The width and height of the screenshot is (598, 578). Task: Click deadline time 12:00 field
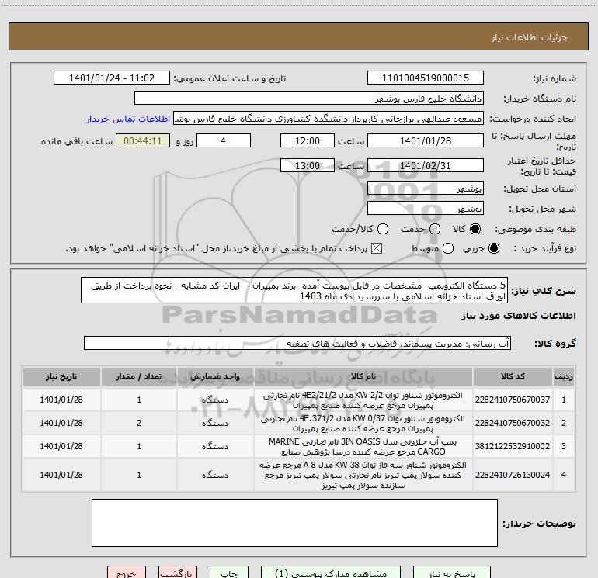(308, 140)
